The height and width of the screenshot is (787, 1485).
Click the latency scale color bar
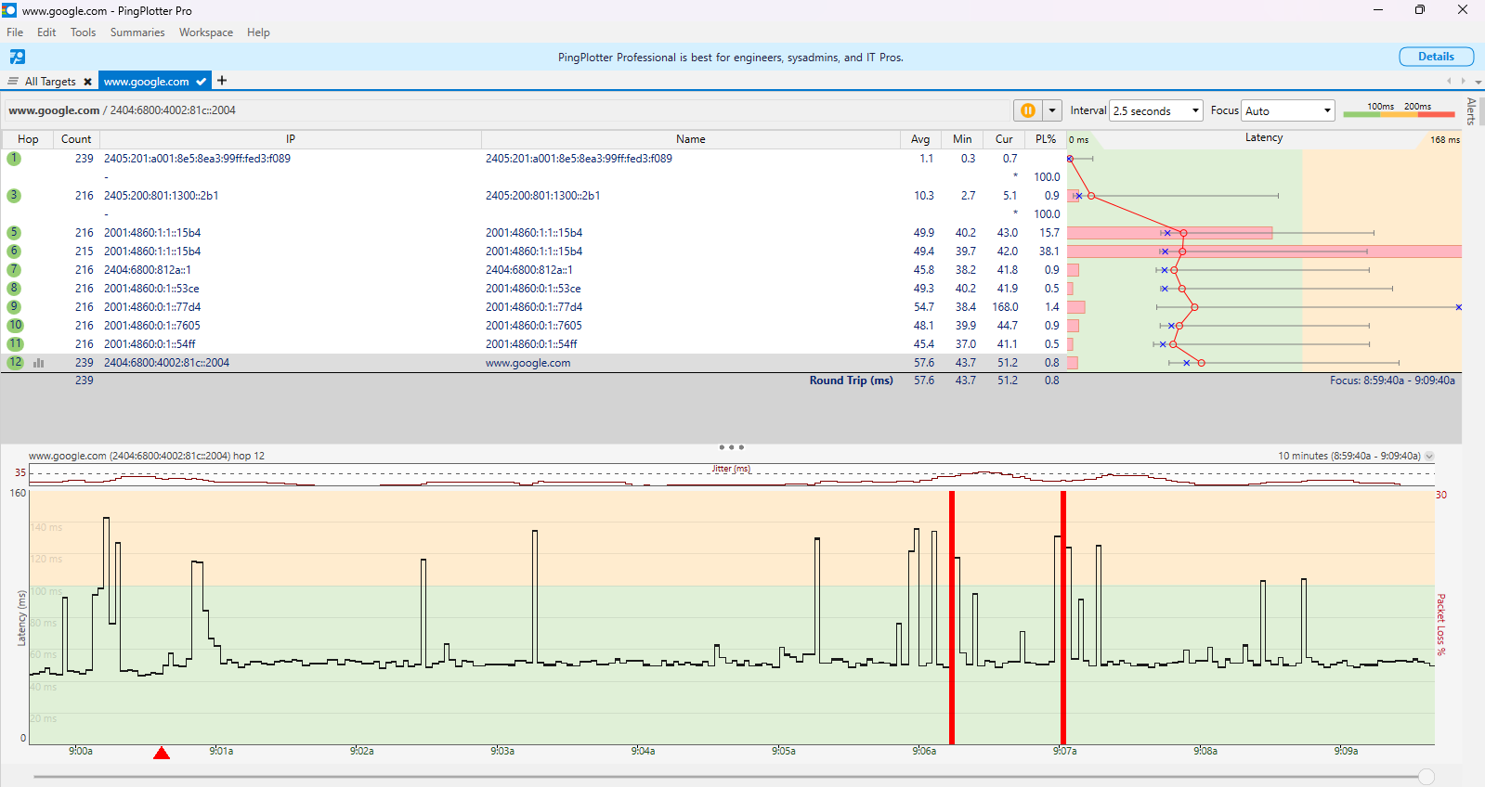(1399, 114)
